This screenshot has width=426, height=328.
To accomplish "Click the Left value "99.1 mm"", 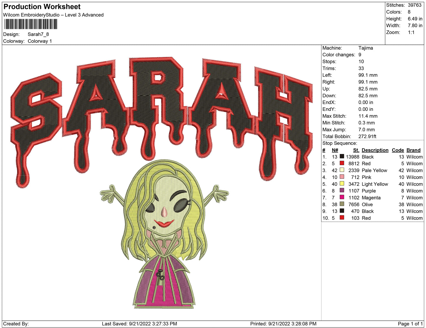I will point(368,75).
